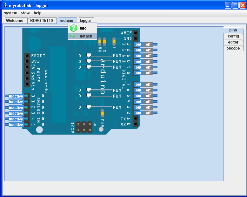Toggle pin 8 out mode button
The width and height of the screenshot is (247, 197).
click(139, 73)
